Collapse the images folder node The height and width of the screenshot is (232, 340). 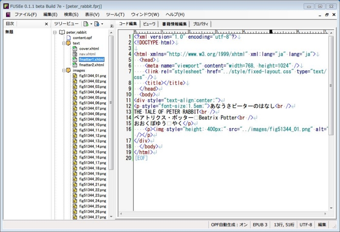(64, 70)
